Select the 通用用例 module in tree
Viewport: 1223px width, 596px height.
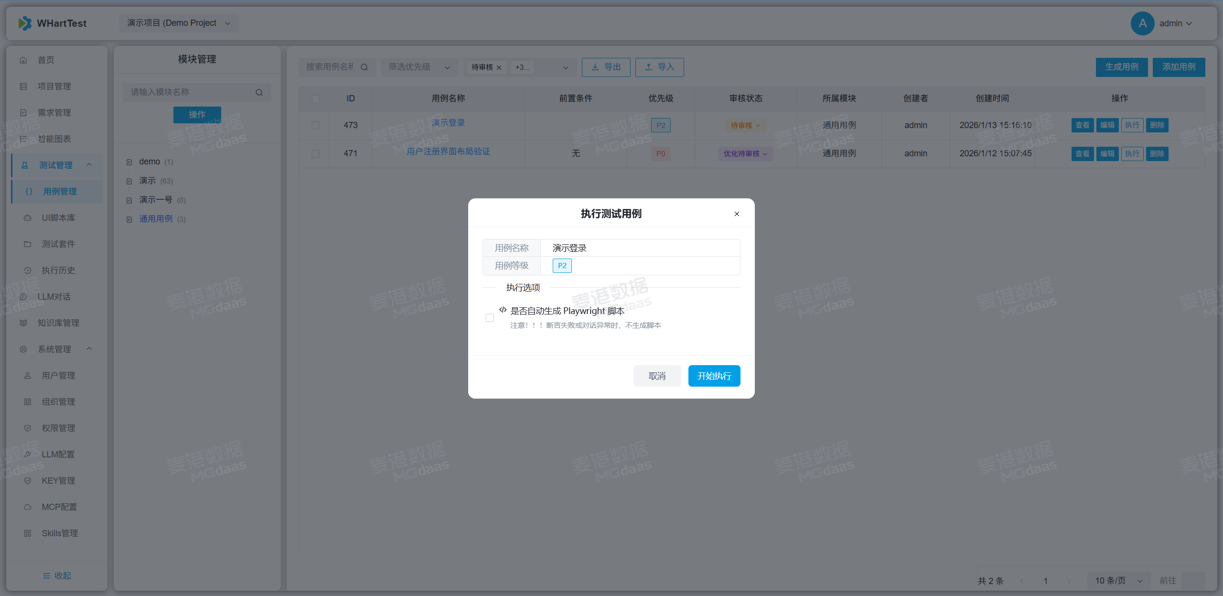click(x=156, y=219)
